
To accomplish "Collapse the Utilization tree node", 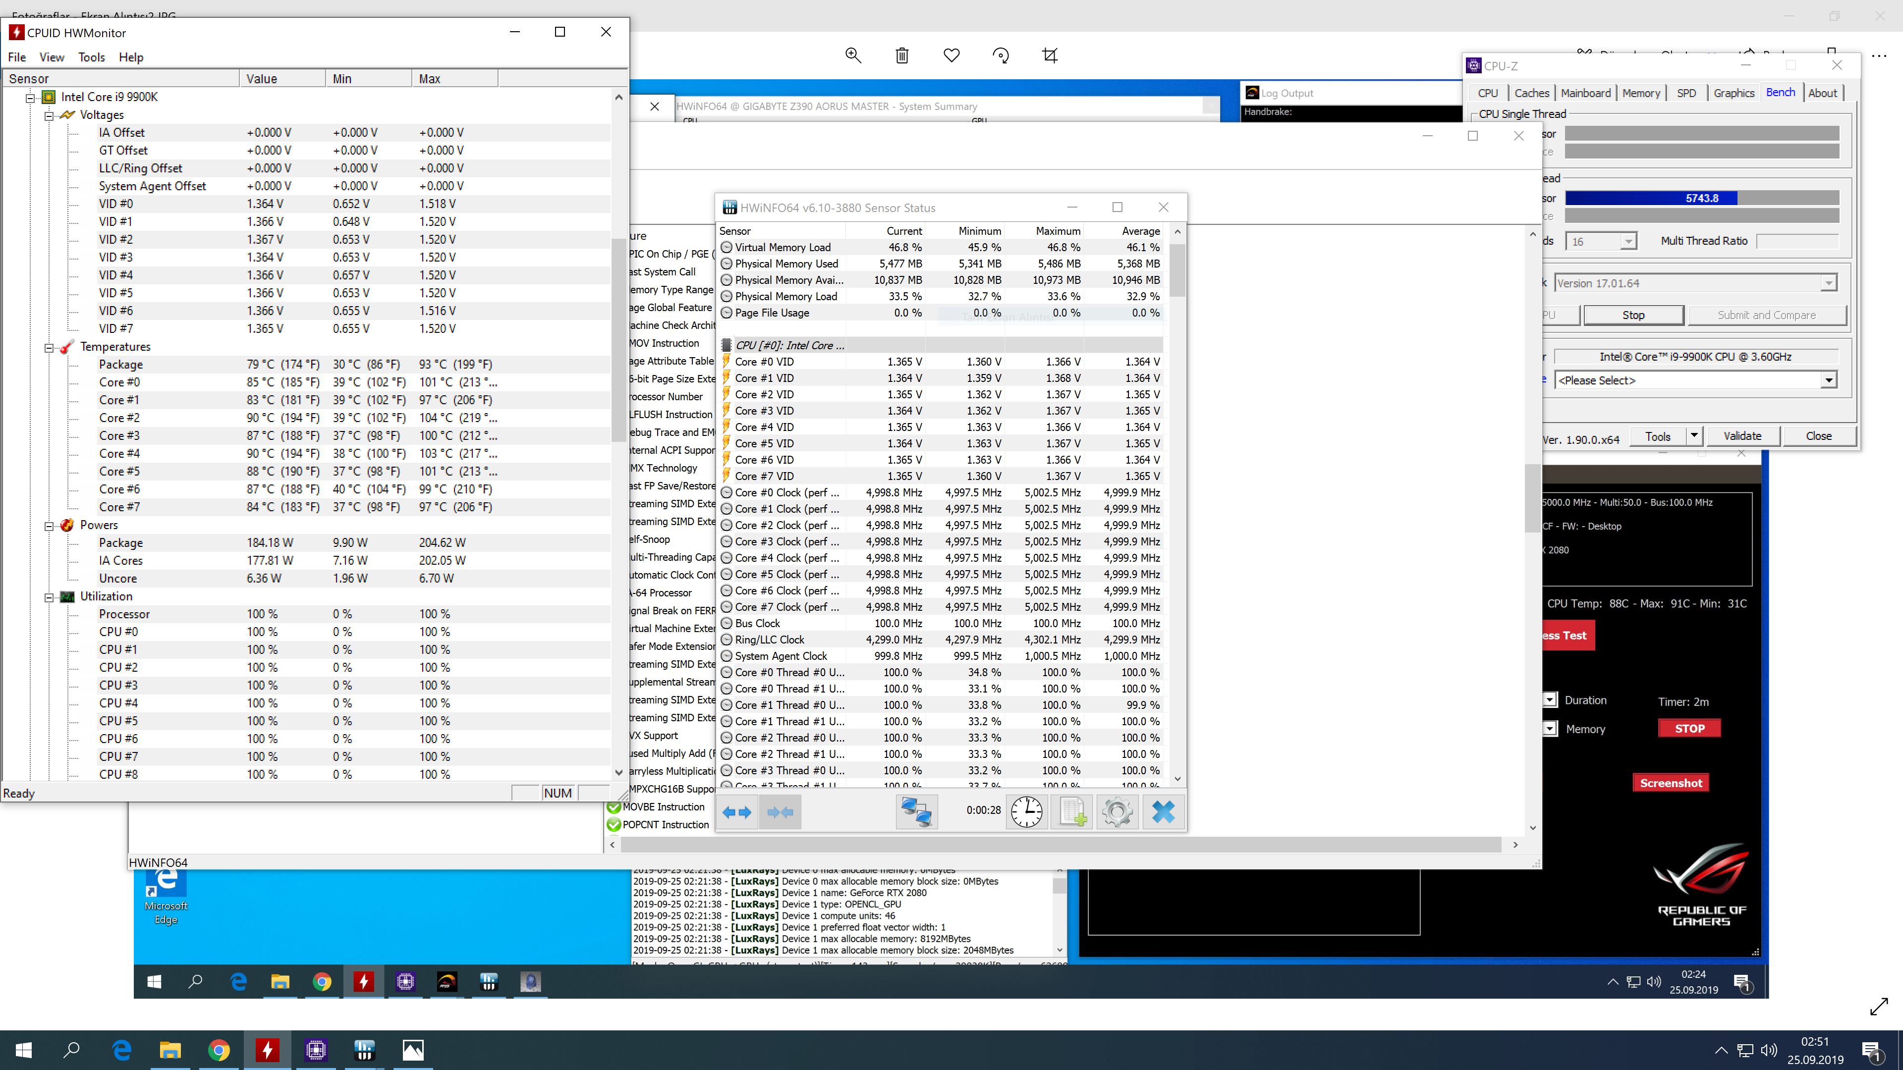I will pos(49,596).
